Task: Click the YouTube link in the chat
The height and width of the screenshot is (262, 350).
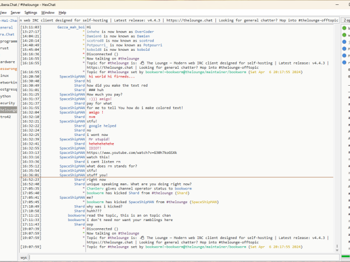Action: pyautogui.click(x=131, y=152)
